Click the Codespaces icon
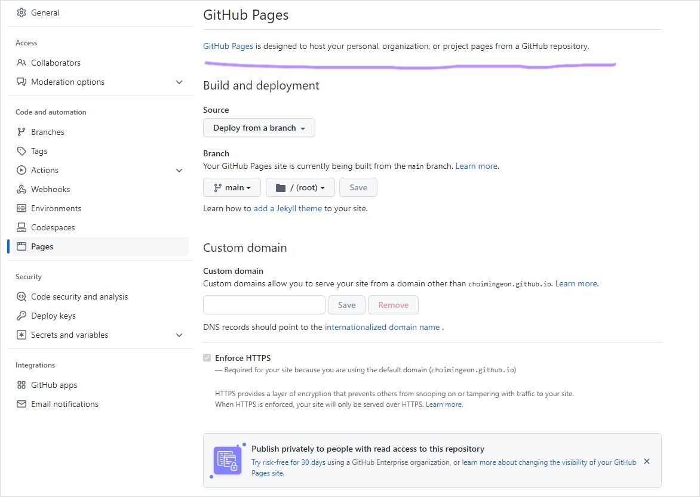This screenshot has width=700, height=497. [x=21, y=227]
